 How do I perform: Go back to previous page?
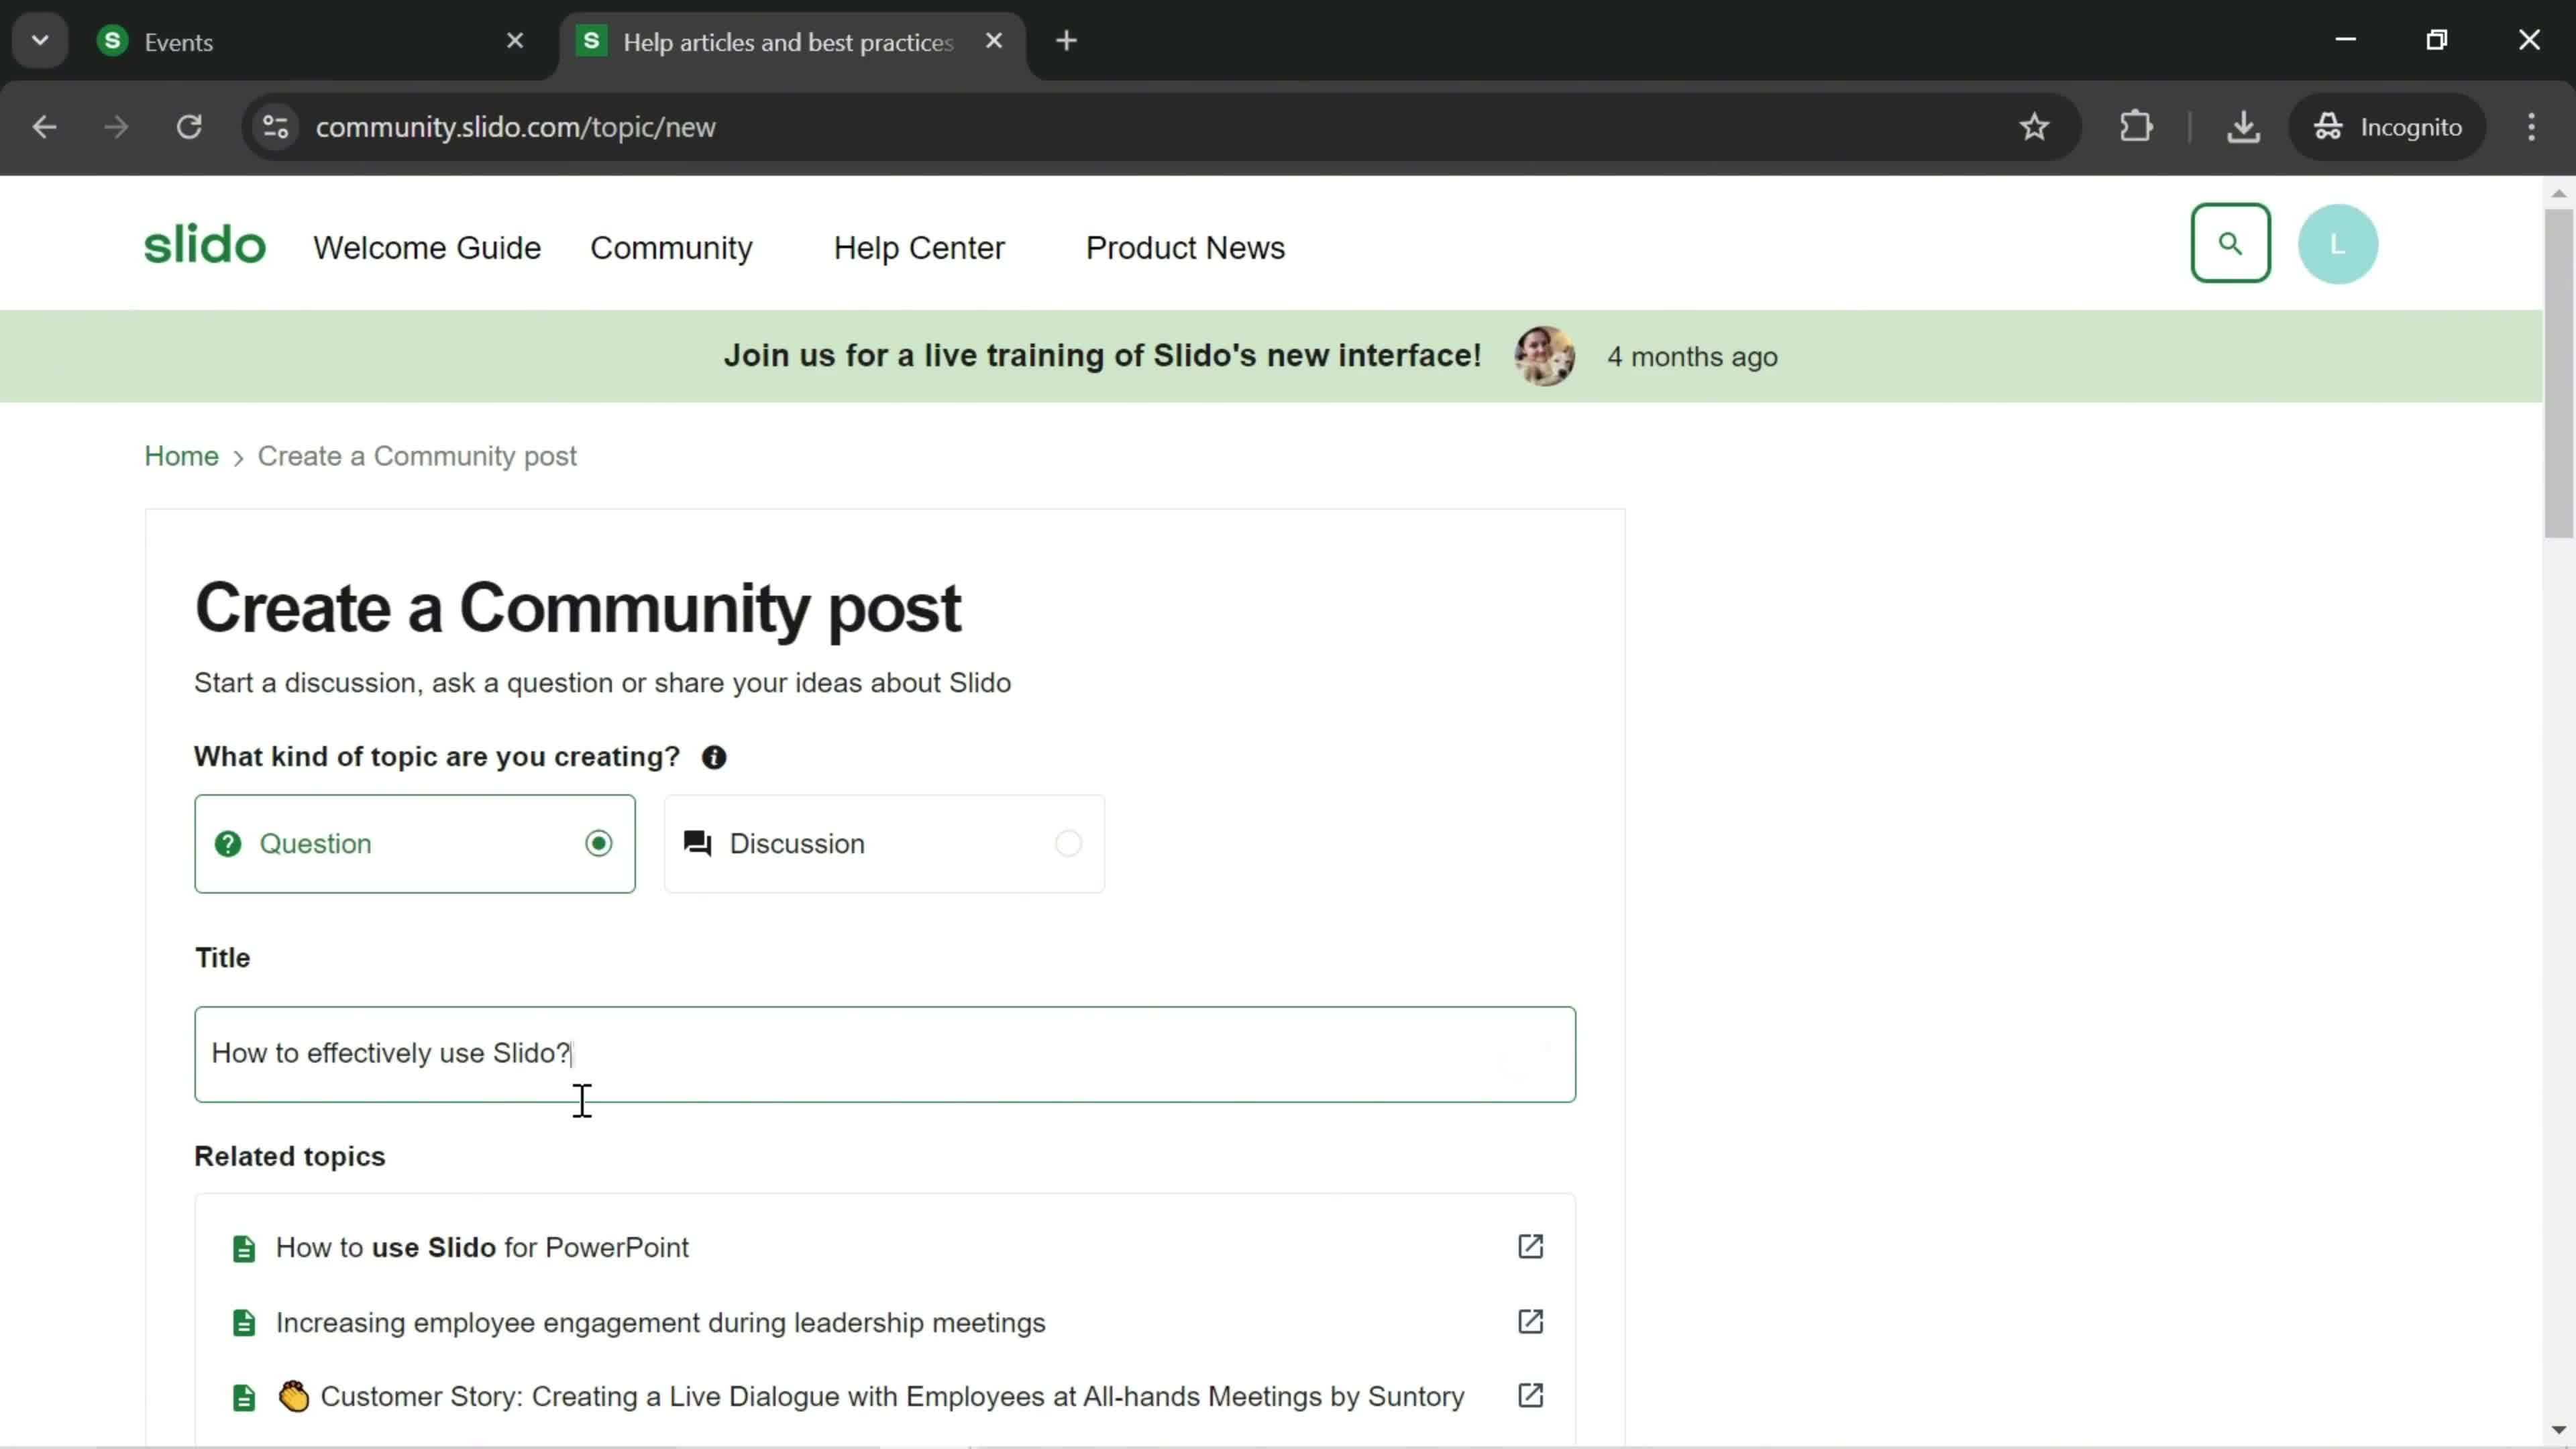pos(44,127)
